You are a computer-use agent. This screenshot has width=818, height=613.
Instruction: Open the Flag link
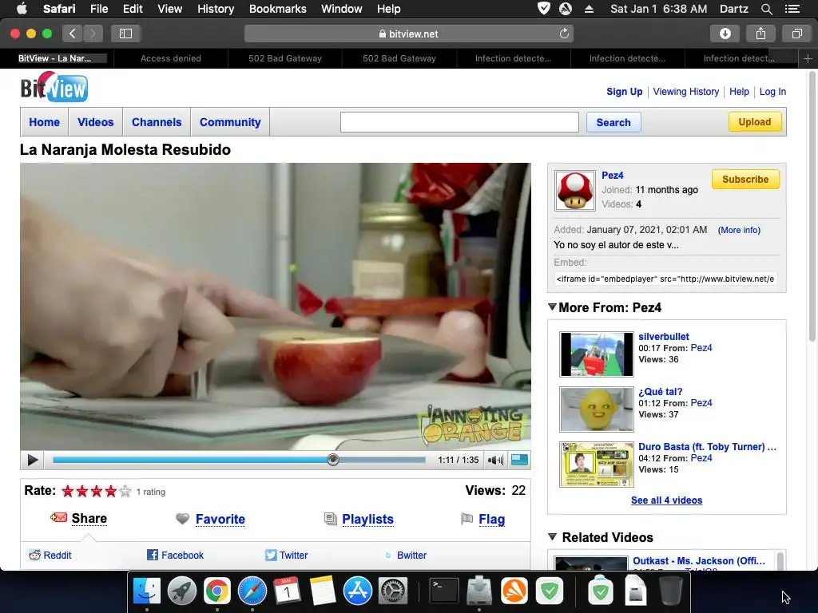point(492,519)
